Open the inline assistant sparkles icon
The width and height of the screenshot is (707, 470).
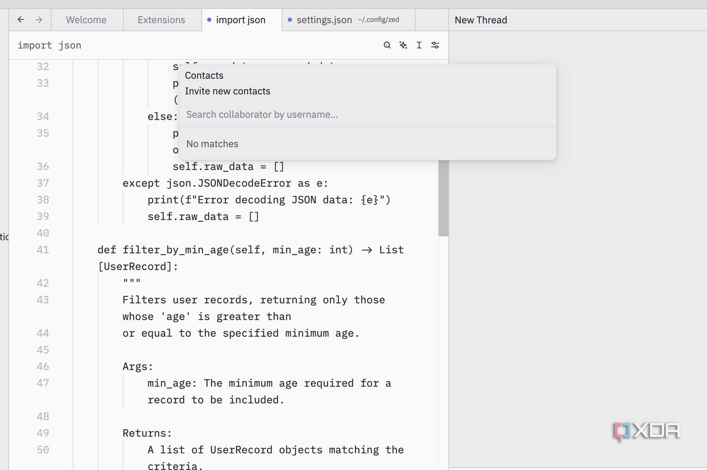tap(403, 45)
